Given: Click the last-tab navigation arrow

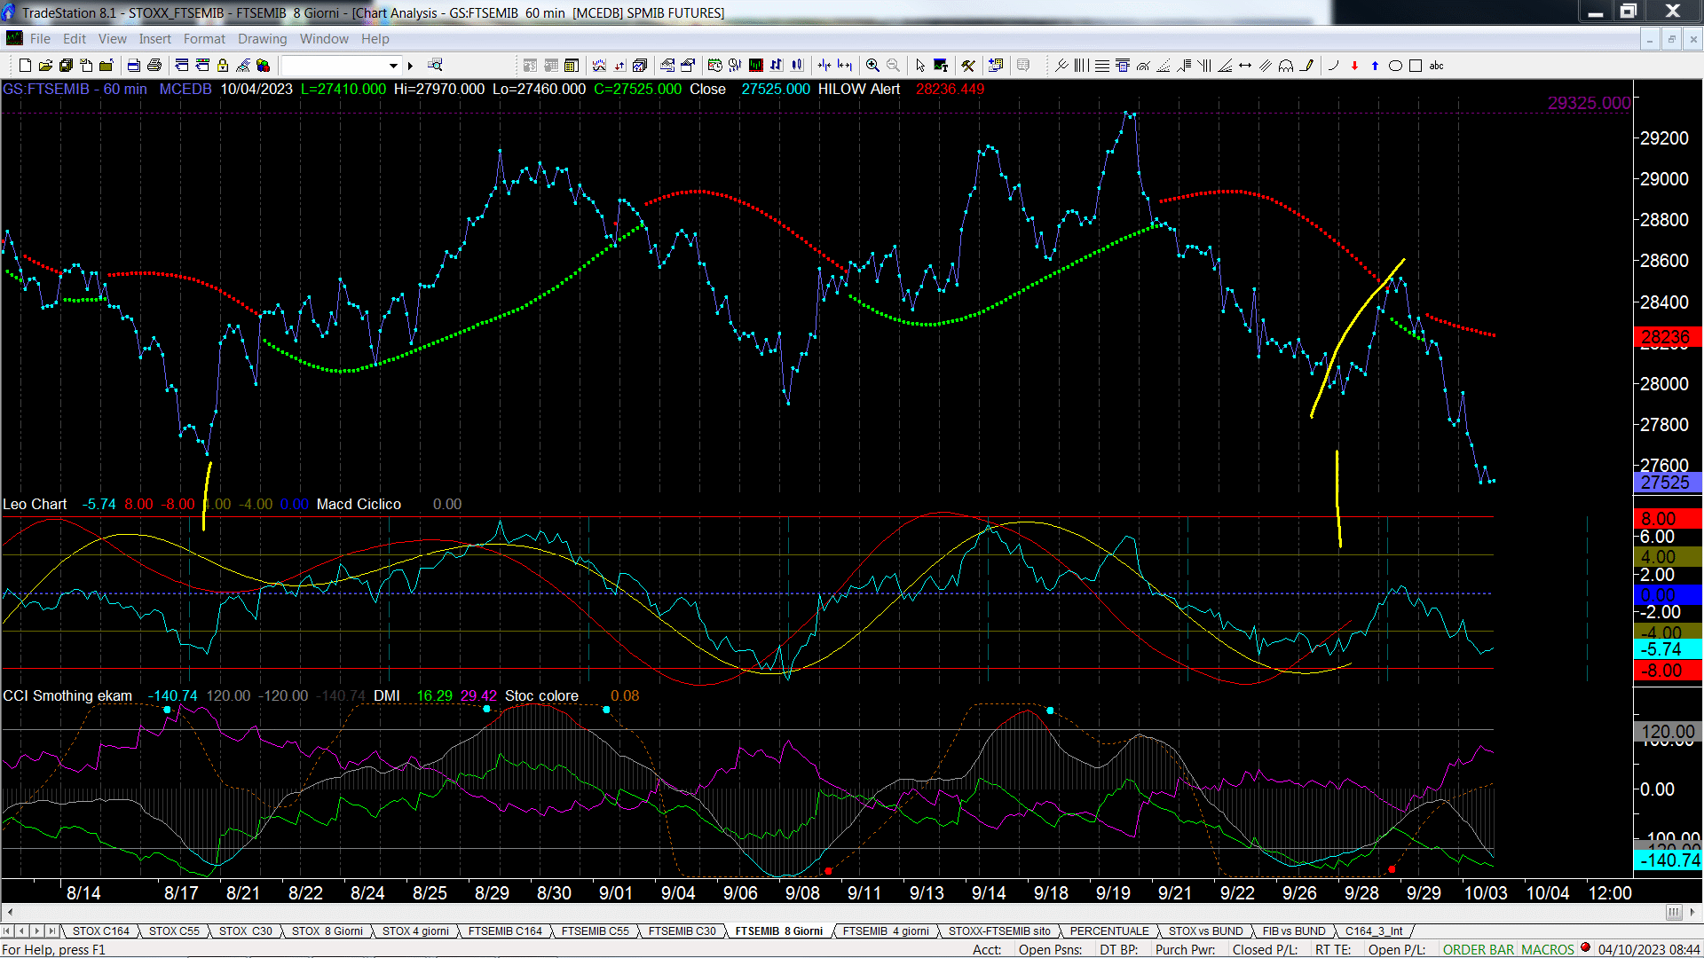Looking at the screenshot, I should pyautogui.click(x=51, y=931).
